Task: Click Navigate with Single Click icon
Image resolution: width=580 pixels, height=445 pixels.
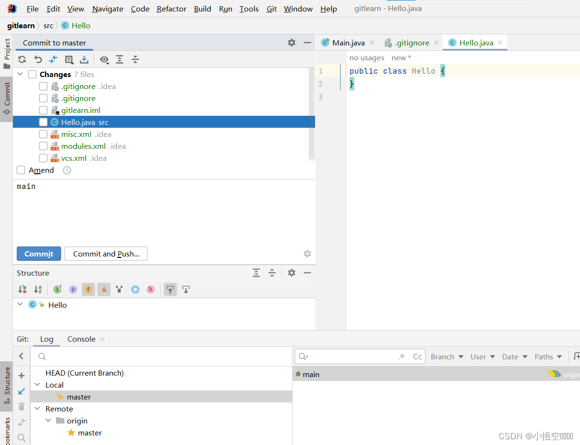Action: pyautogui.click(x=186, y=289)
